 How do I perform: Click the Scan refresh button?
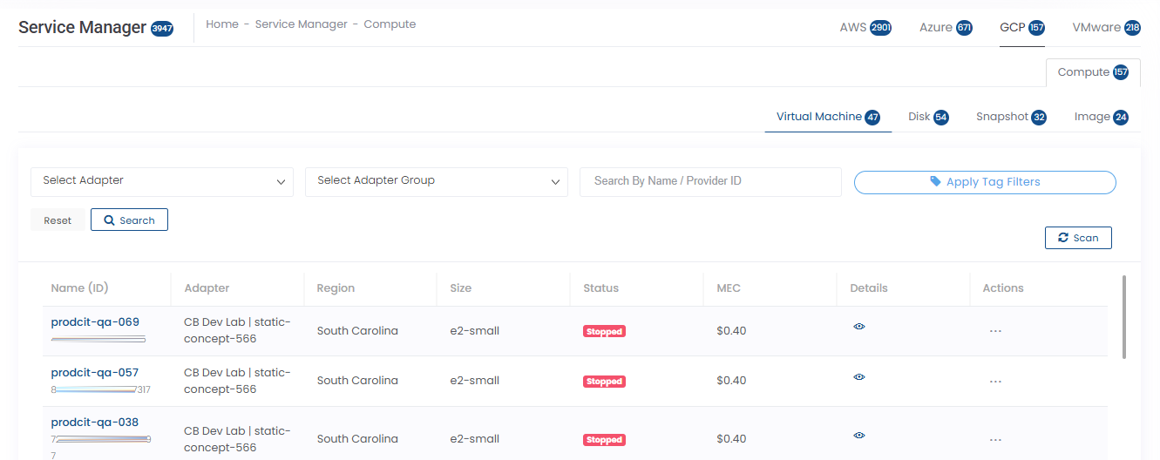click(x=1078, y=238)
